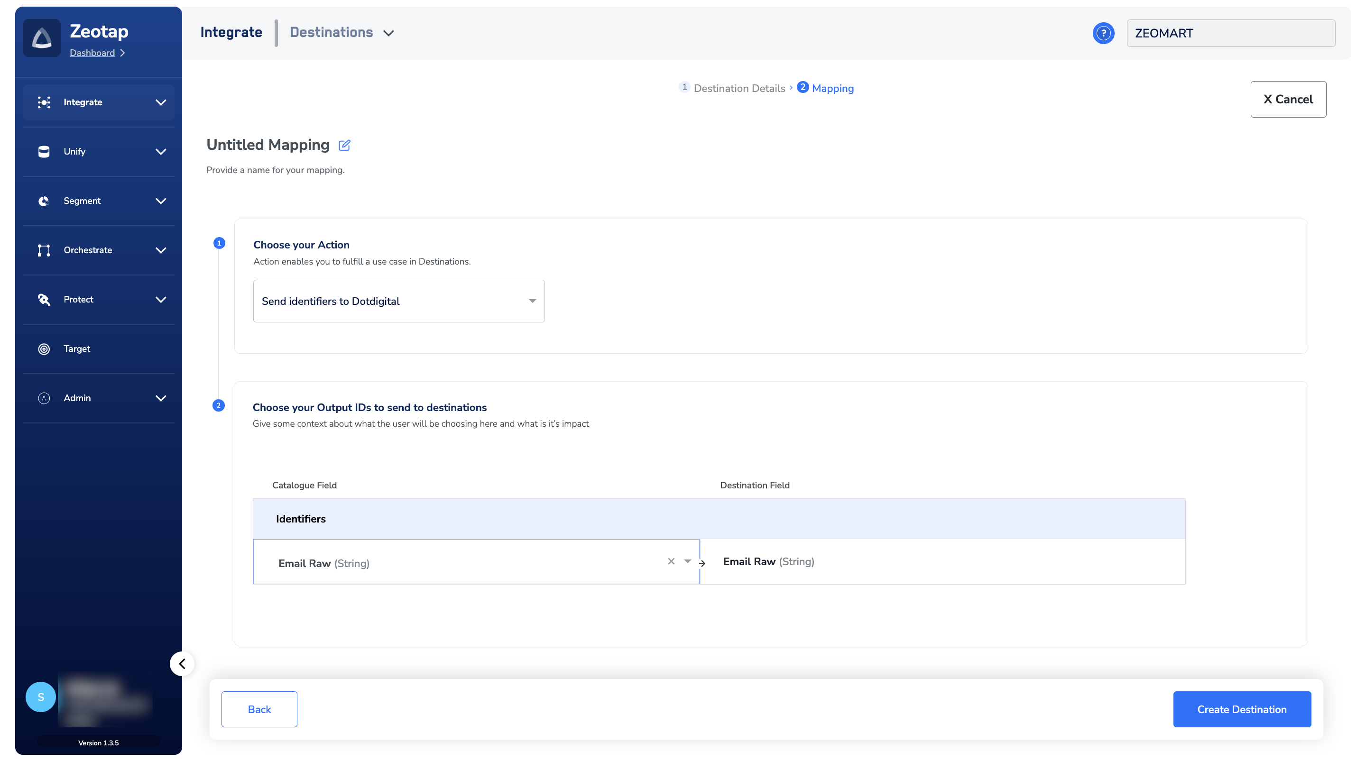This screenshot has width=1366, height=770.
Task: Open the action dropdown for Send identifiers to Dotdigital
Action: click(x=532, y=301)
